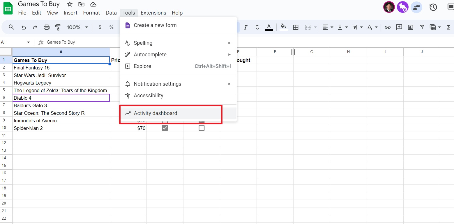Open the search menus magnifier
The height and width of the screenshot is (224, 454).
[x=11, y=27]
